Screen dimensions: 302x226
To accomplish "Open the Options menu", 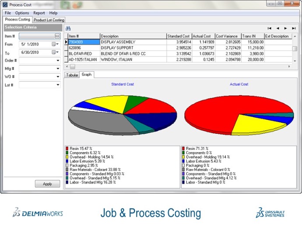I will point(22,13).
